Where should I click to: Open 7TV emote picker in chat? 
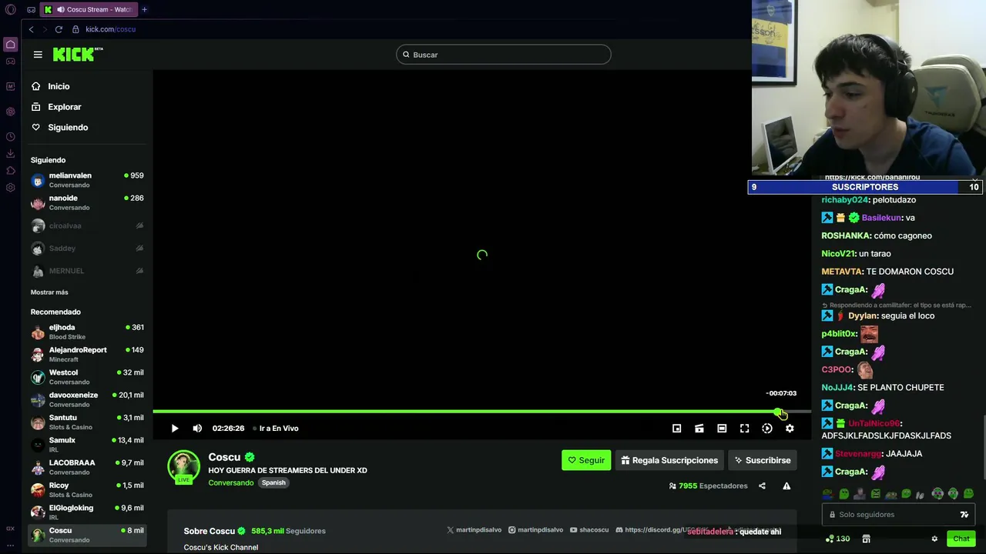[964, 515]
